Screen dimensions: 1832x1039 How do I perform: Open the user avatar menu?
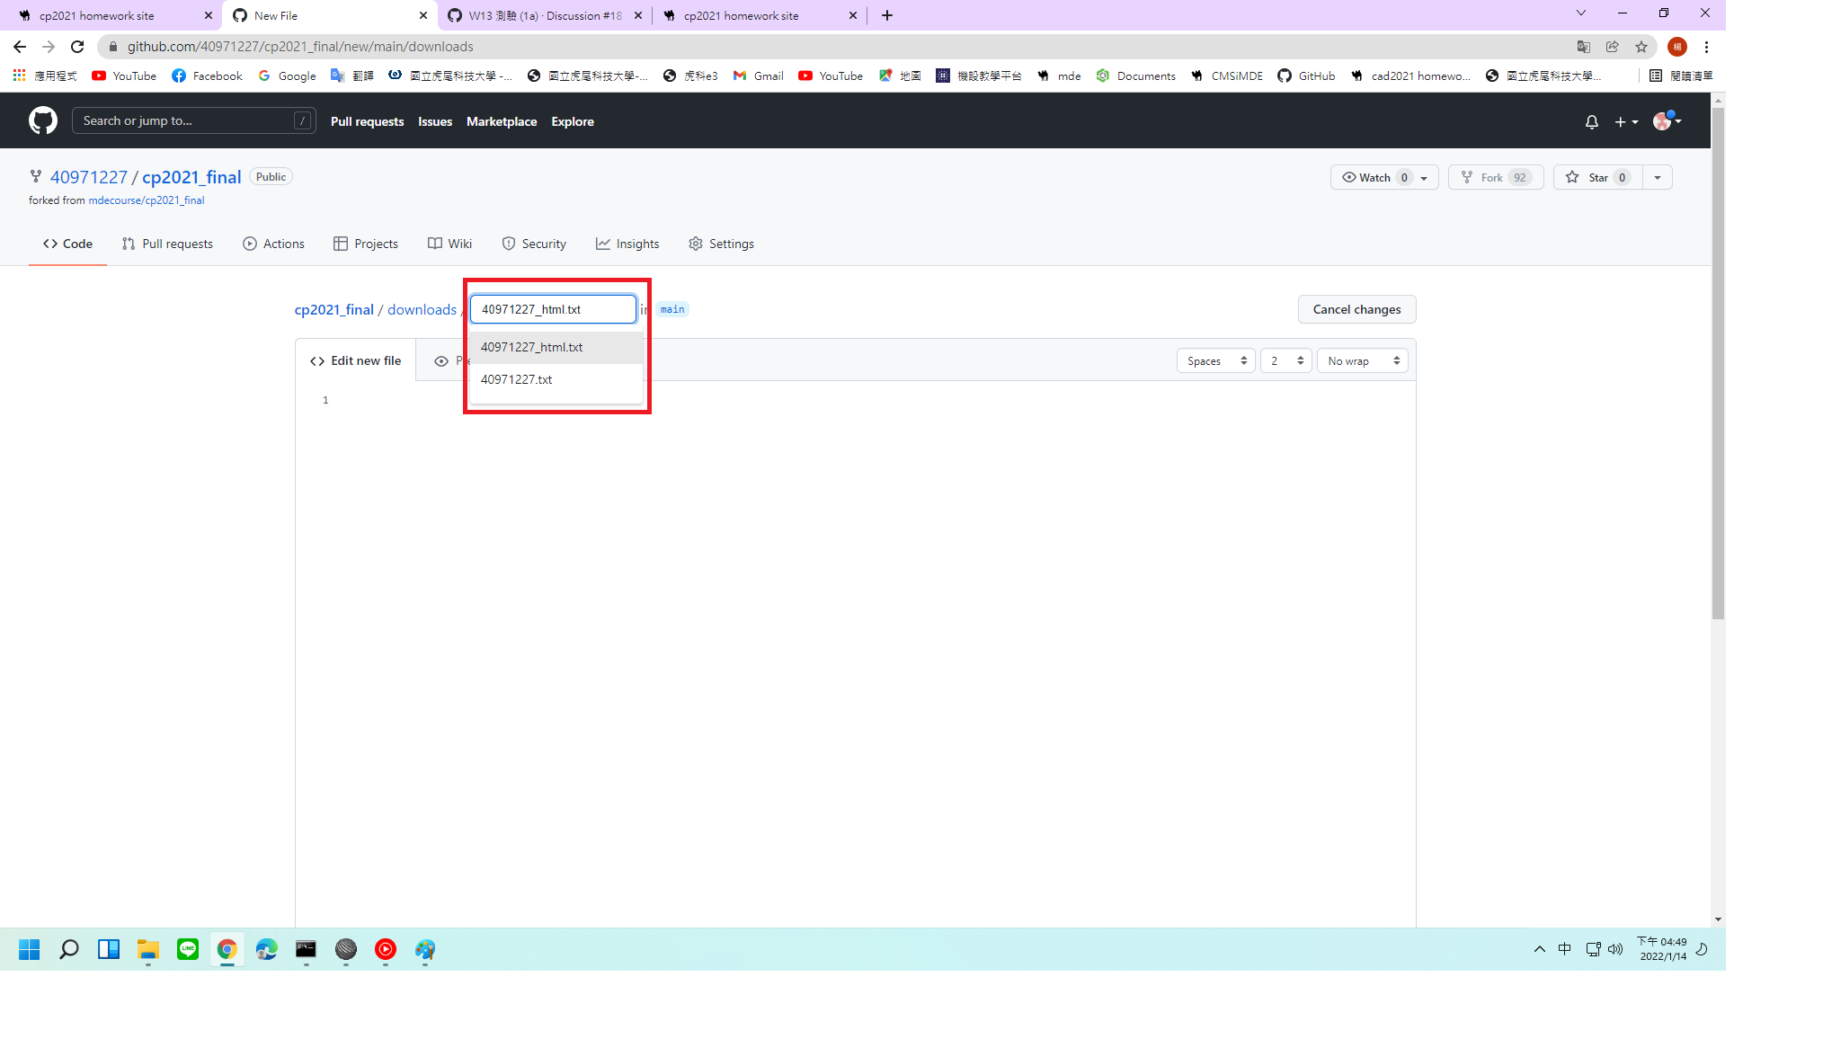point(1667,120)
